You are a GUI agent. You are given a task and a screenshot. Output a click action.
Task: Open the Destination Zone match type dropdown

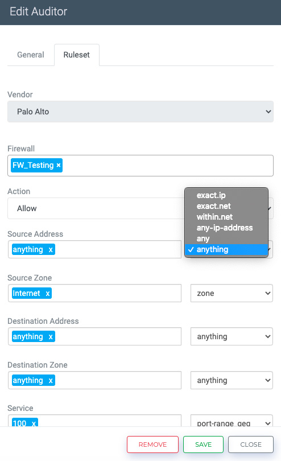pos(232,380)
